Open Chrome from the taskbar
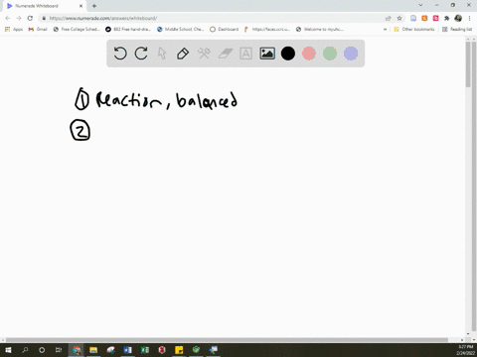 point(77,350)
